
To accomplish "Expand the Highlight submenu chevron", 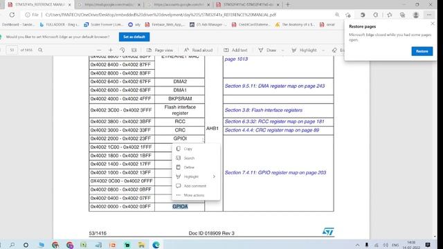I will 214,177.
